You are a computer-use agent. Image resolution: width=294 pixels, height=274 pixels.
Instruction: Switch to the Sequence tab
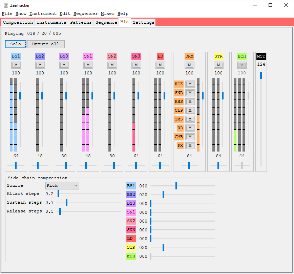click(106, 22)
